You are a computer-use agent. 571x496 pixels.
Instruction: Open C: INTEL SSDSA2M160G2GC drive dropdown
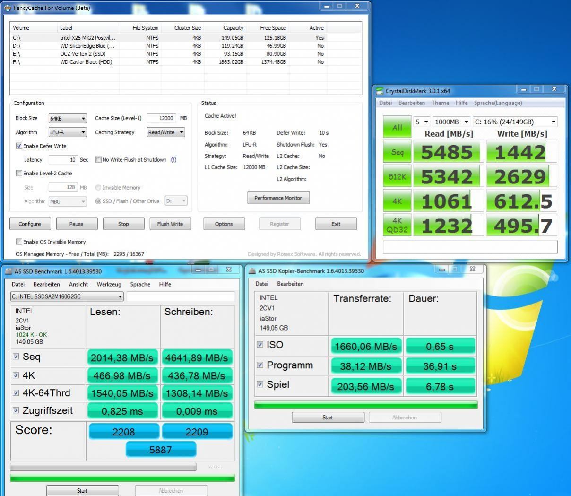coord(67,296)
